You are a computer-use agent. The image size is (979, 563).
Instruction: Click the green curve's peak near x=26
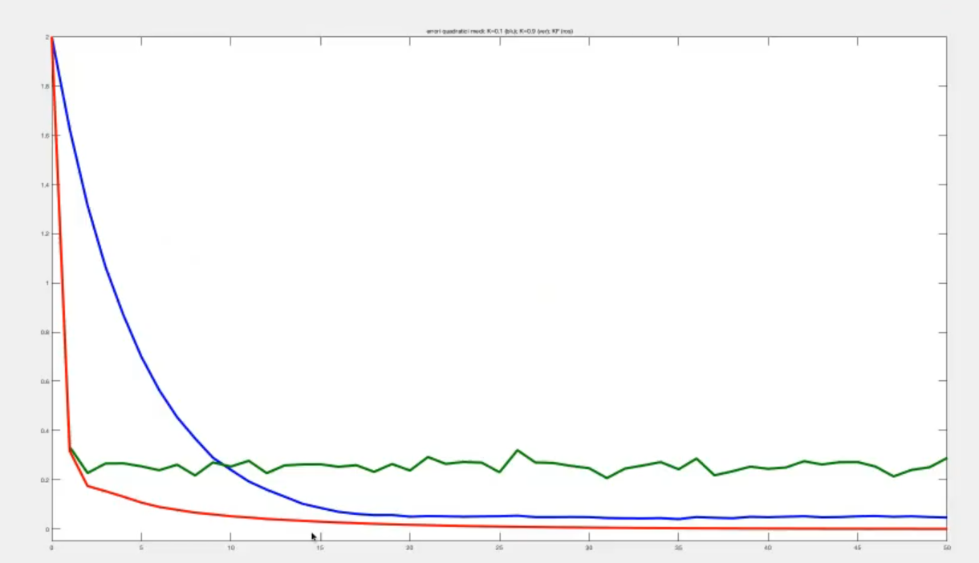[517, 451]
